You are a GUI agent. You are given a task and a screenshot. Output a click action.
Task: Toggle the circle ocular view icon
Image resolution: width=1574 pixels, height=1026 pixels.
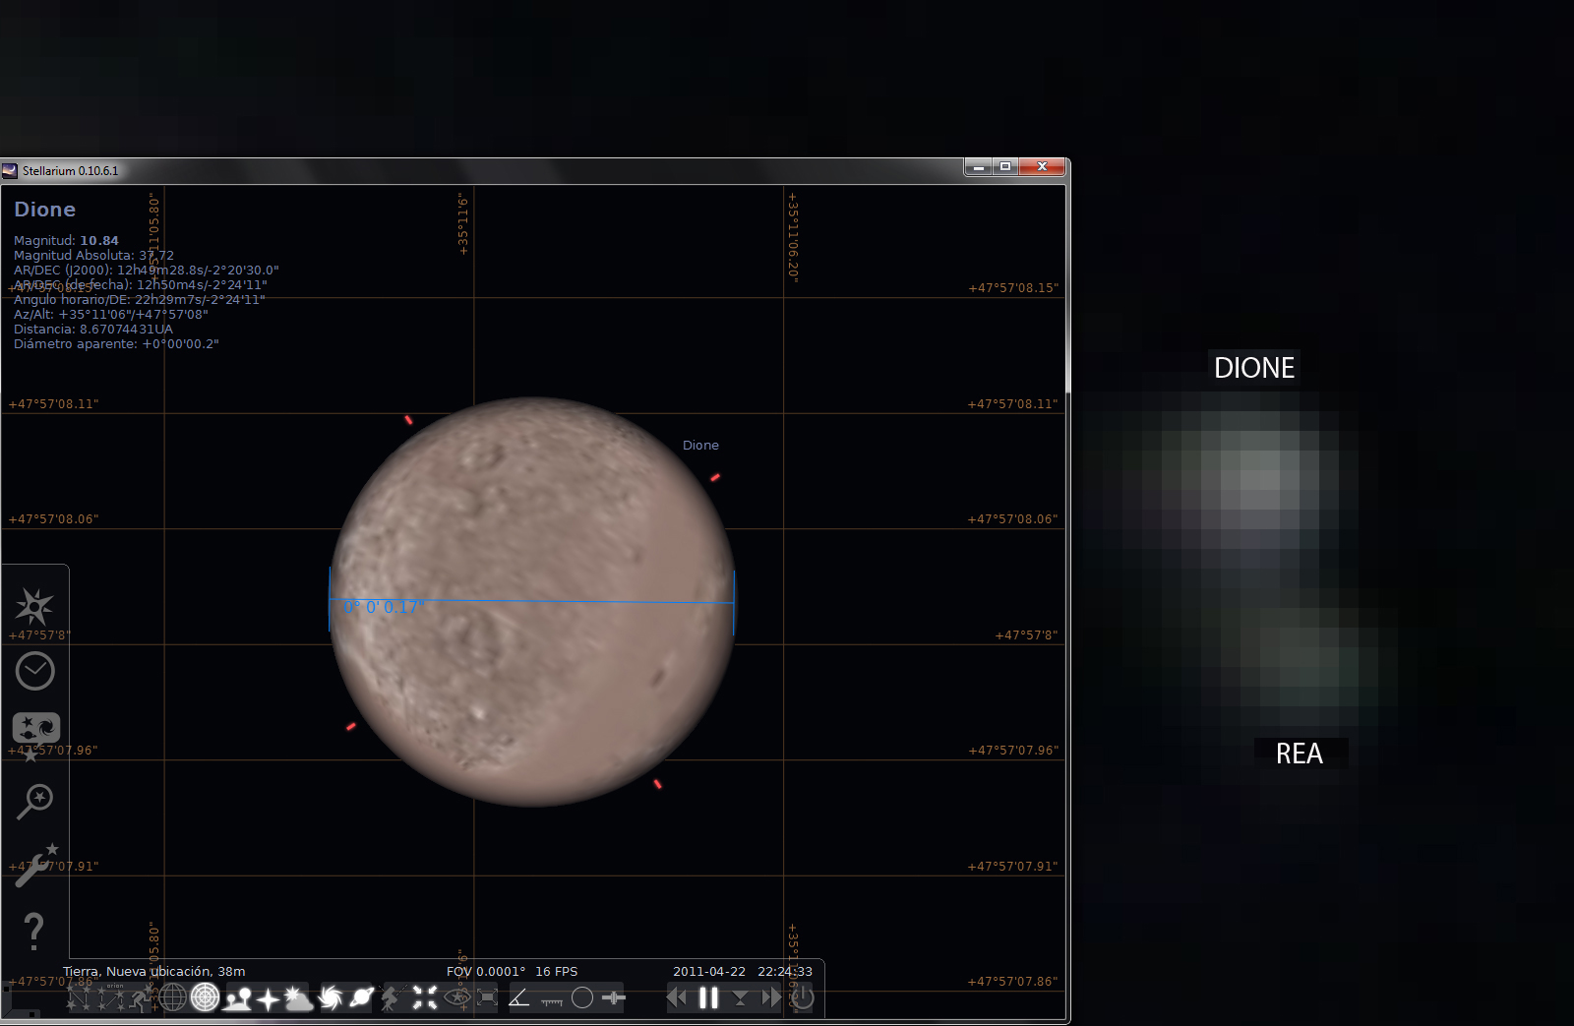(x=582, y=998)
